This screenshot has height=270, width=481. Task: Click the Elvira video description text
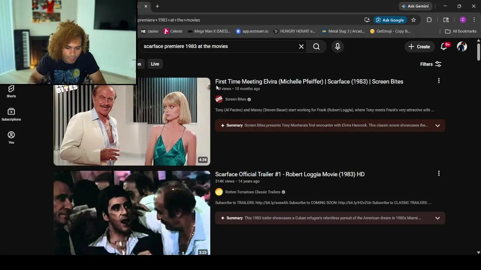(x=325, y=110)
